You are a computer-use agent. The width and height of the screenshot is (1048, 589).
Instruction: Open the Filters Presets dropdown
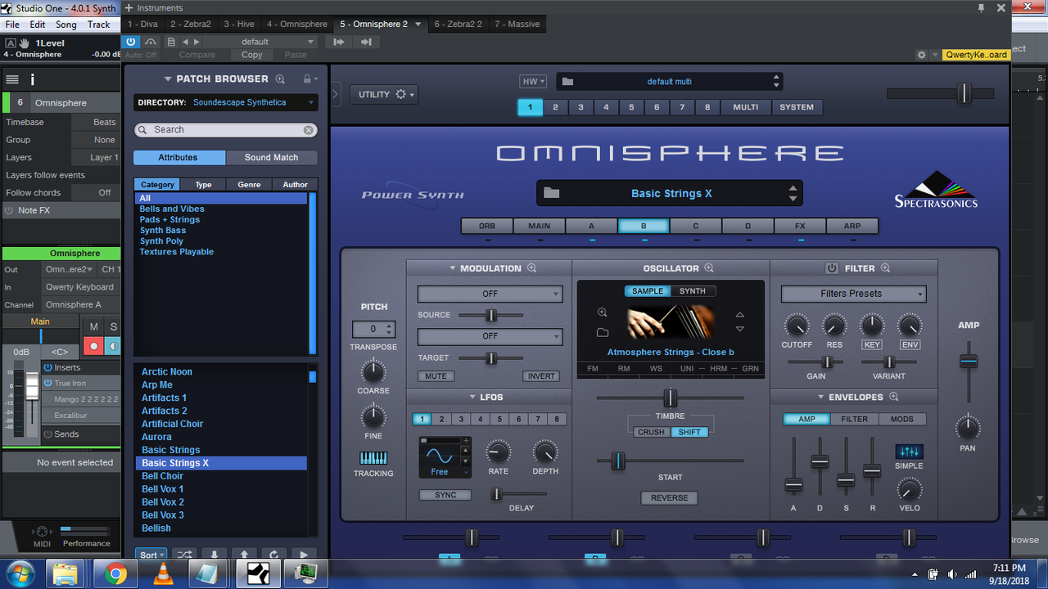[x=853, y=294]
